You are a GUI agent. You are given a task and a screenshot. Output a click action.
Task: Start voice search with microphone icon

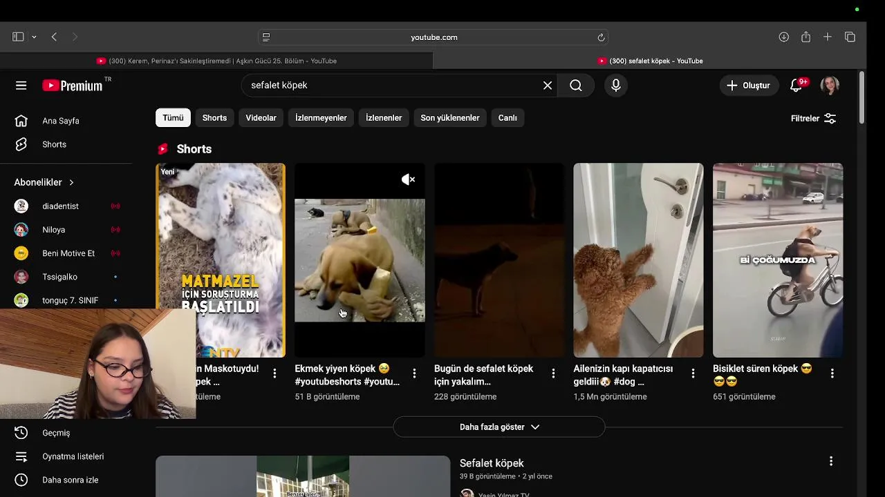click(615, 85)
